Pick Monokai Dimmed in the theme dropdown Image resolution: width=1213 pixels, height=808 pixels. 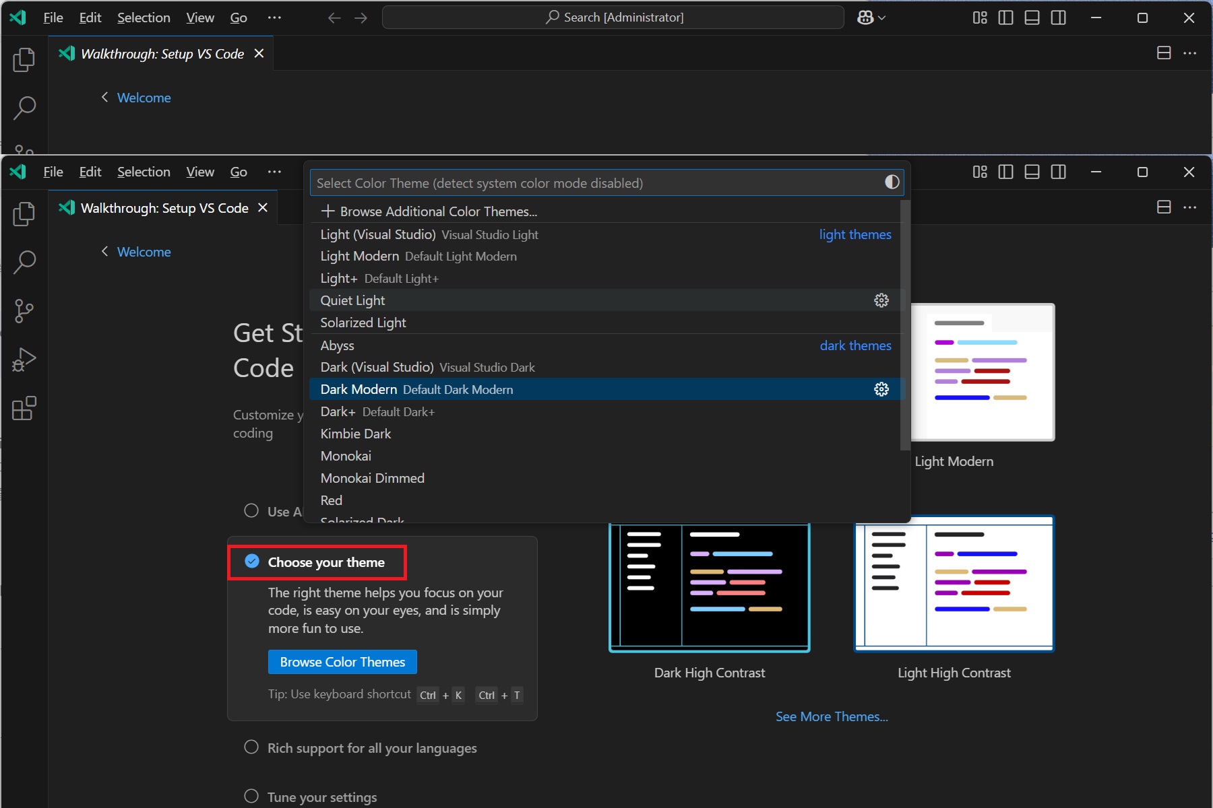tap(372, 478)
